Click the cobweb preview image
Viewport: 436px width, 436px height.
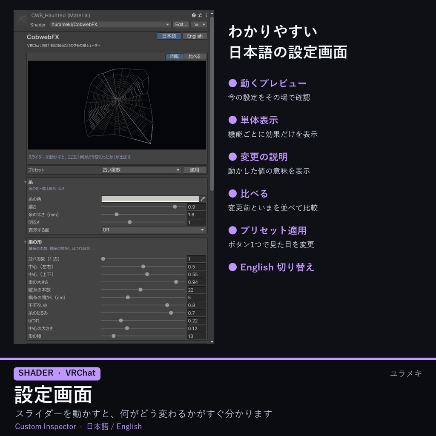[x=117, y=105]
